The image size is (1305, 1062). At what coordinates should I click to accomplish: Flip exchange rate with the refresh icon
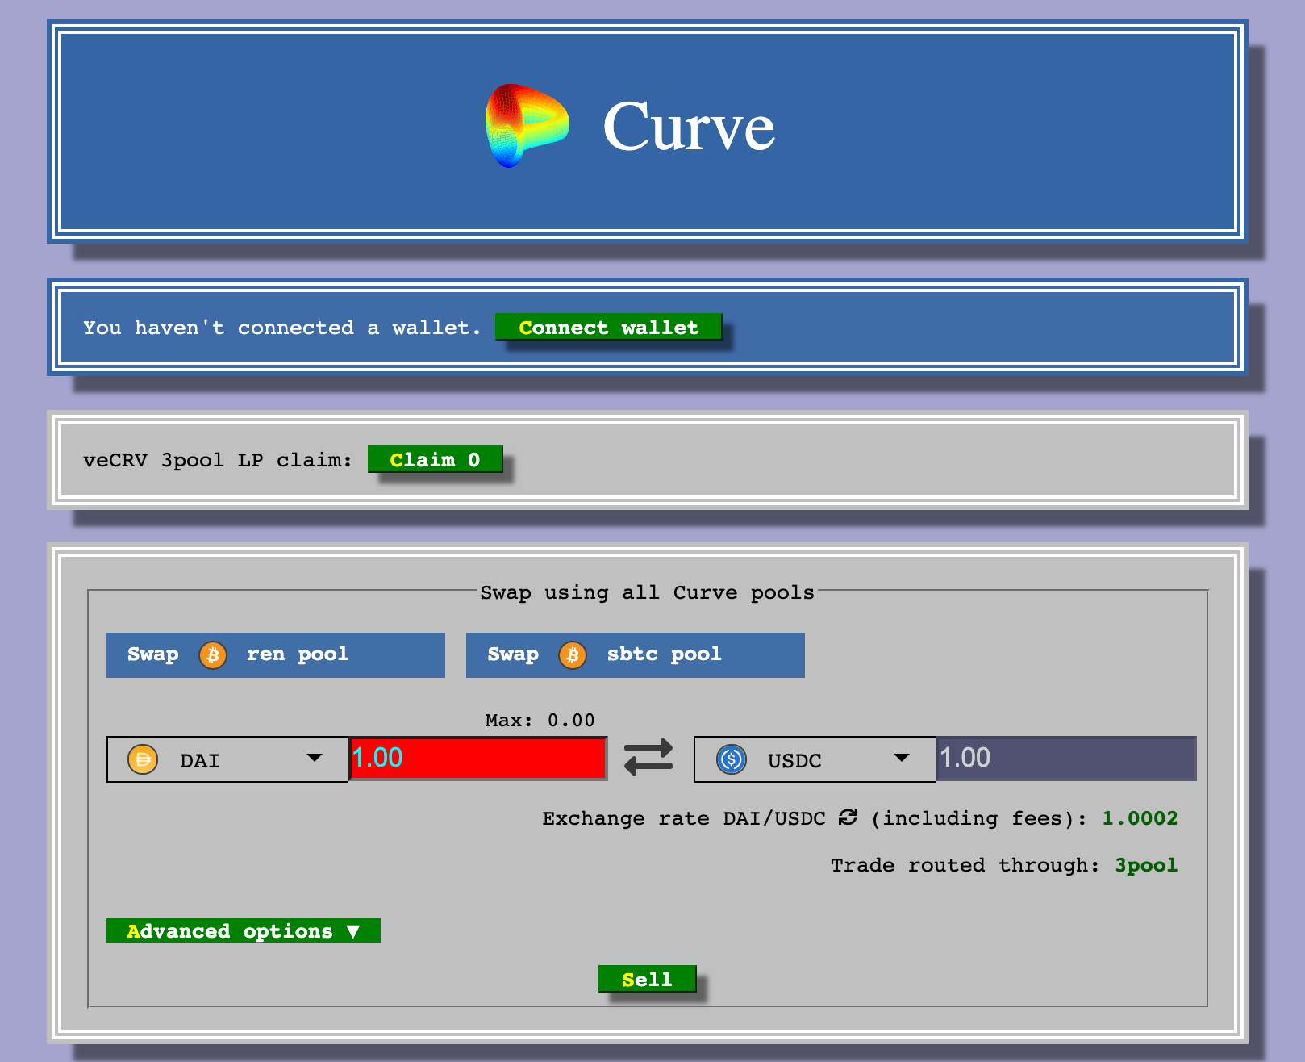point(848,817)
